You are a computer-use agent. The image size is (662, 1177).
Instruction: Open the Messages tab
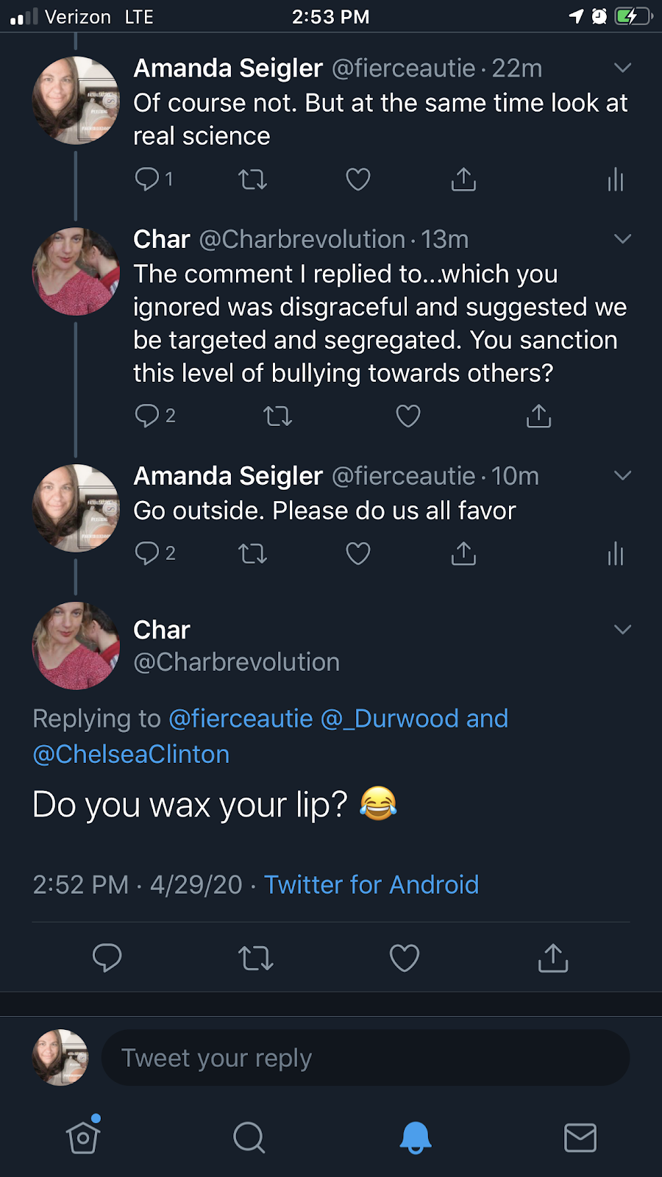pos(580,1137)
